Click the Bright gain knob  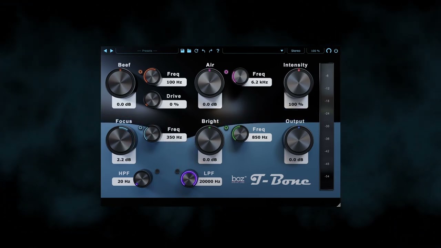[x=209, y=140]
